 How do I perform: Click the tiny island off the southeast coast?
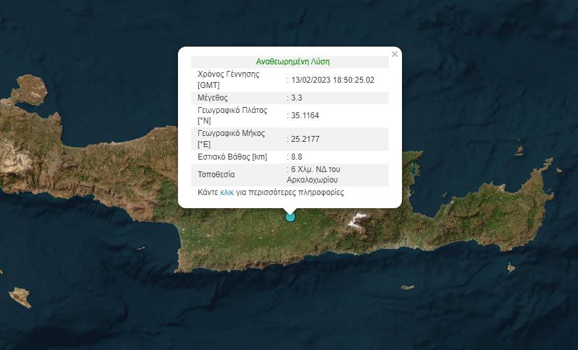(x=512, y=267)
